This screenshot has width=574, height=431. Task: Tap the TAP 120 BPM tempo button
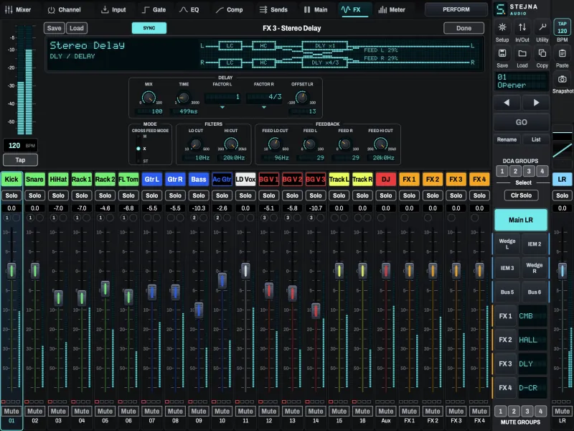coord(563,27)
